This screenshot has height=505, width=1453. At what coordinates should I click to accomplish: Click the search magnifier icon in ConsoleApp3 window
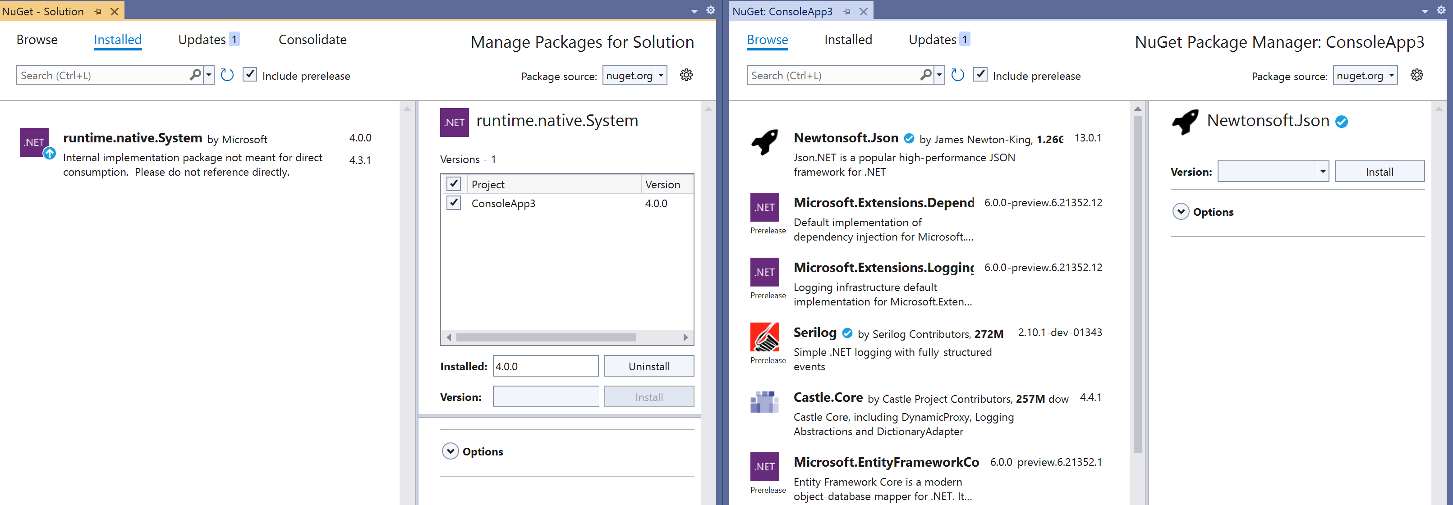(x=926, y=74)
